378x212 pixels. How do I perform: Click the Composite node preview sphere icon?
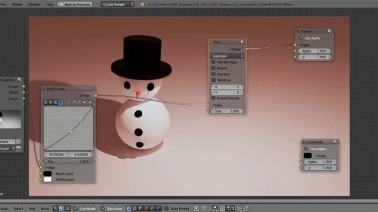tap(335, 142)
